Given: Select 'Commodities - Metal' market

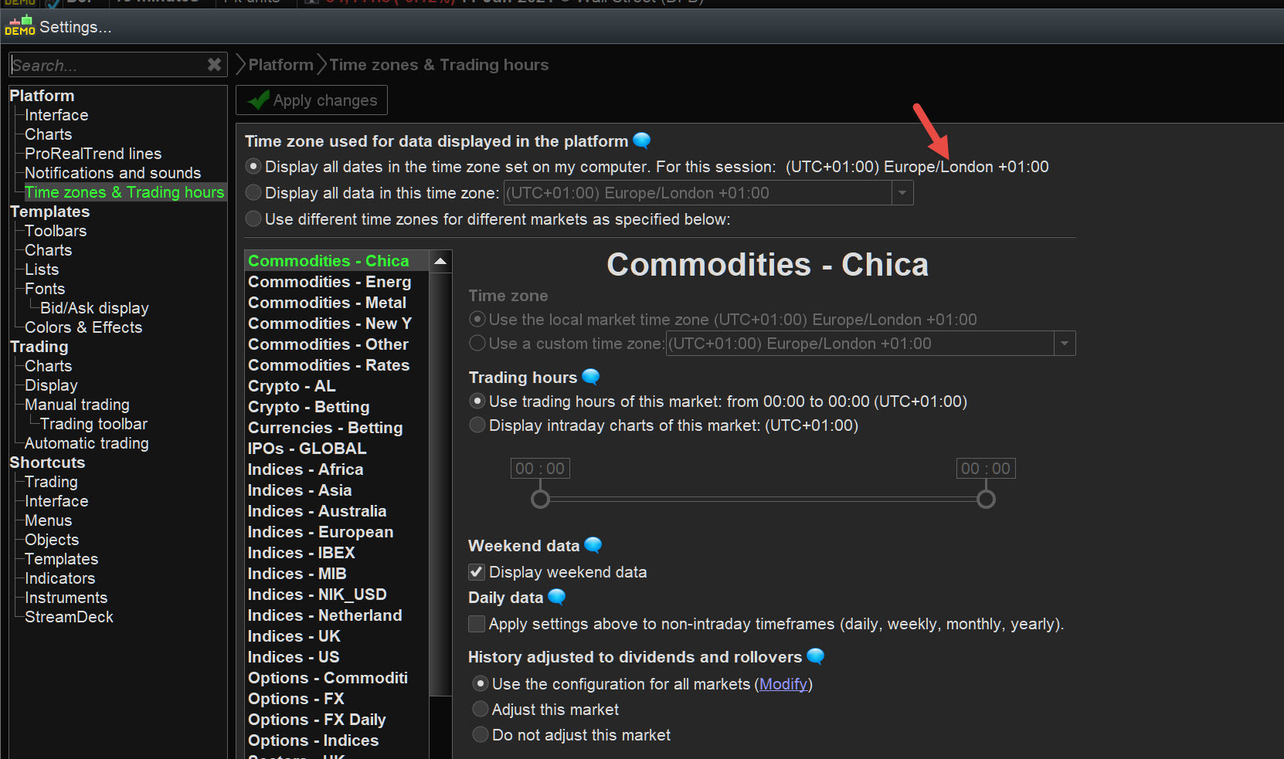Looking at the screenshot, I should 337,303.
